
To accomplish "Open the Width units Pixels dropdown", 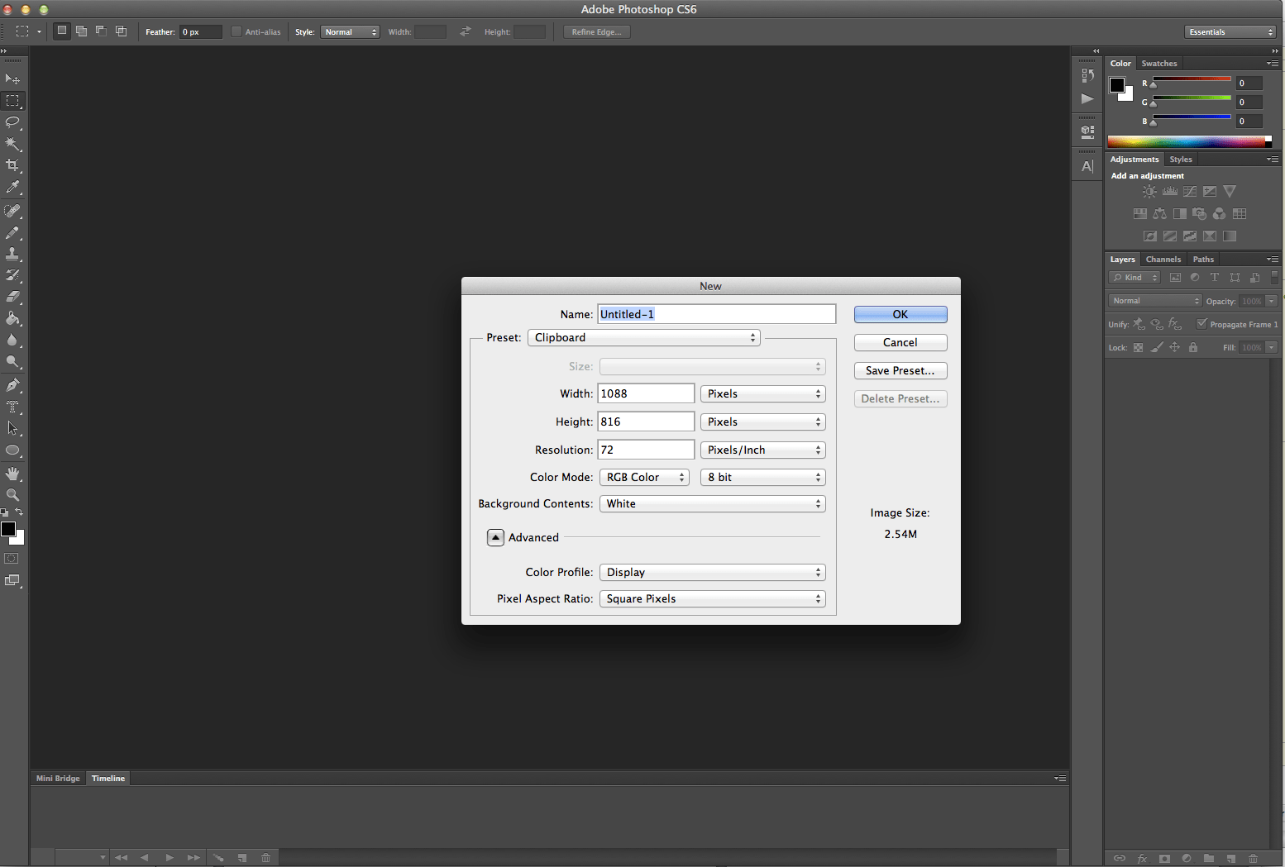I will tap(762, 393).
